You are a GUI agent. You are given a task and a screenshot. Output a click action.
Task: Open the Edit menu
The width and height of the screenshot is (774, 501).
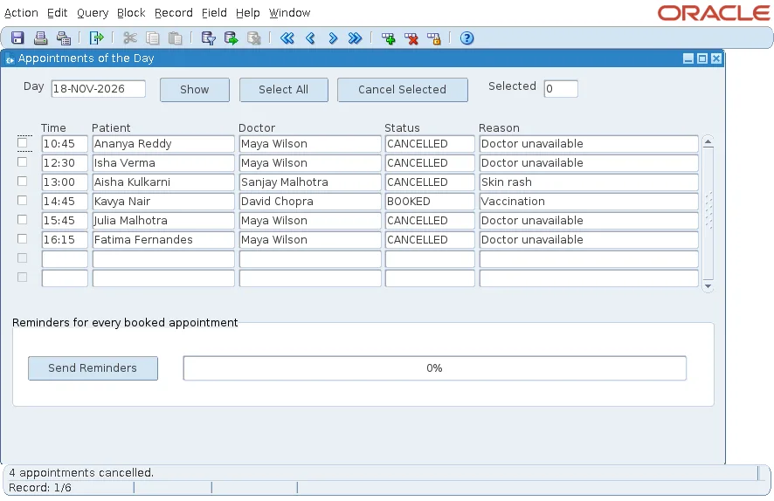pos(58,13)
